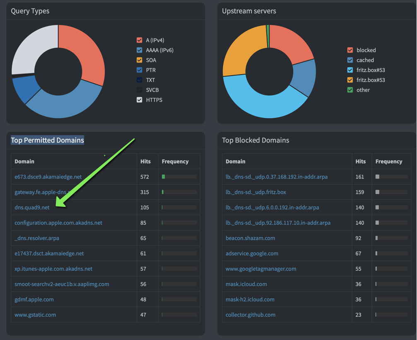Uncheck cached in Upstream servers legend

(350, 60)
